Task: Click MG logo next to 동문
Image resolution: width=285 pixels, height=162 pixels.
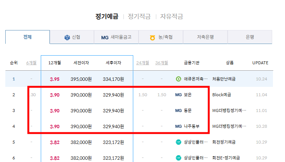Action: tap(179, 111)
